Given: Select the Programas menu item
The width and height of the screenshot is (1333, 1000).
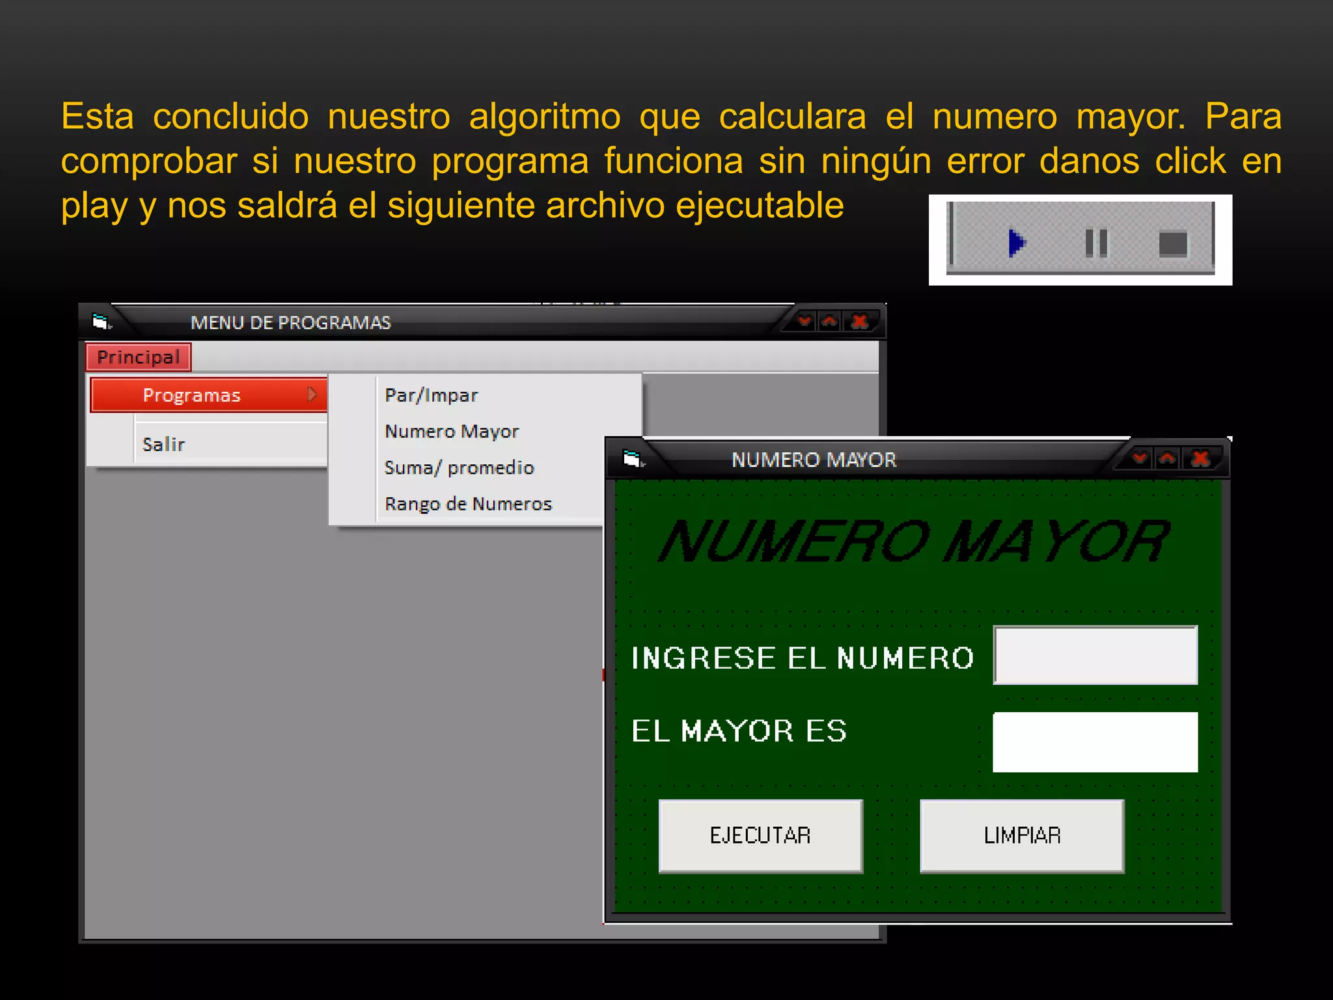Looking at the screenshot, I should [x=208, y=395].
